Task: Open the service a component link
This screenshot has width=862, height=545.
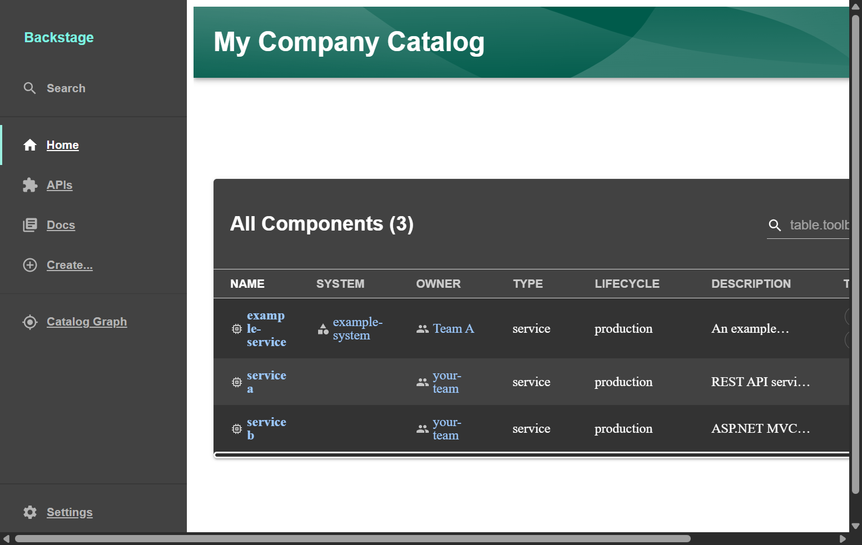Action: (x=266, y=382)
